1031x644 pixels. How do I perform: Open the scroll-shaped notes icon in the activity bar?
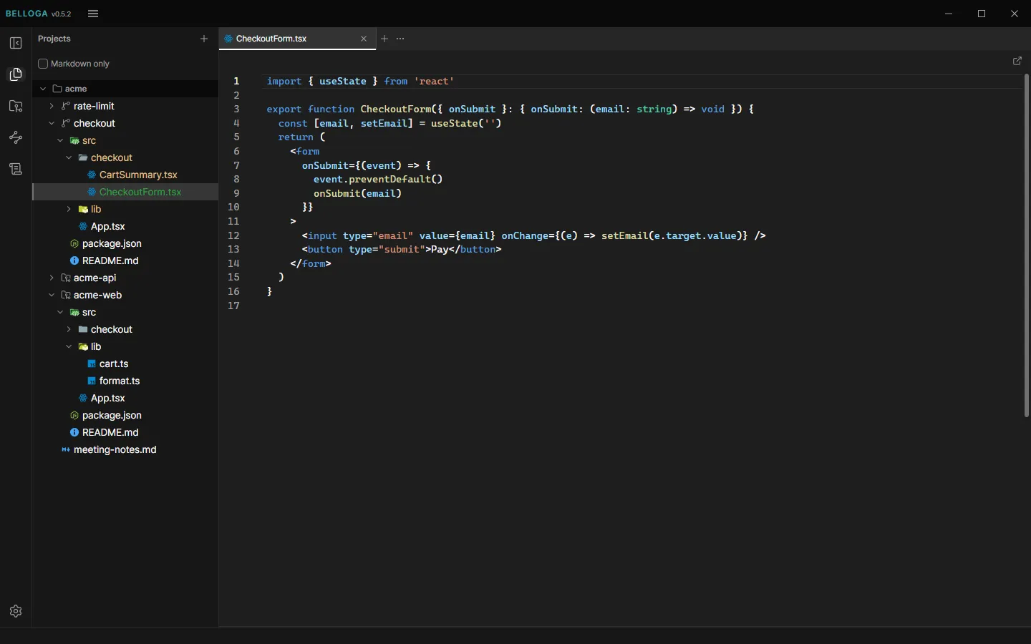tap(16, 169)
